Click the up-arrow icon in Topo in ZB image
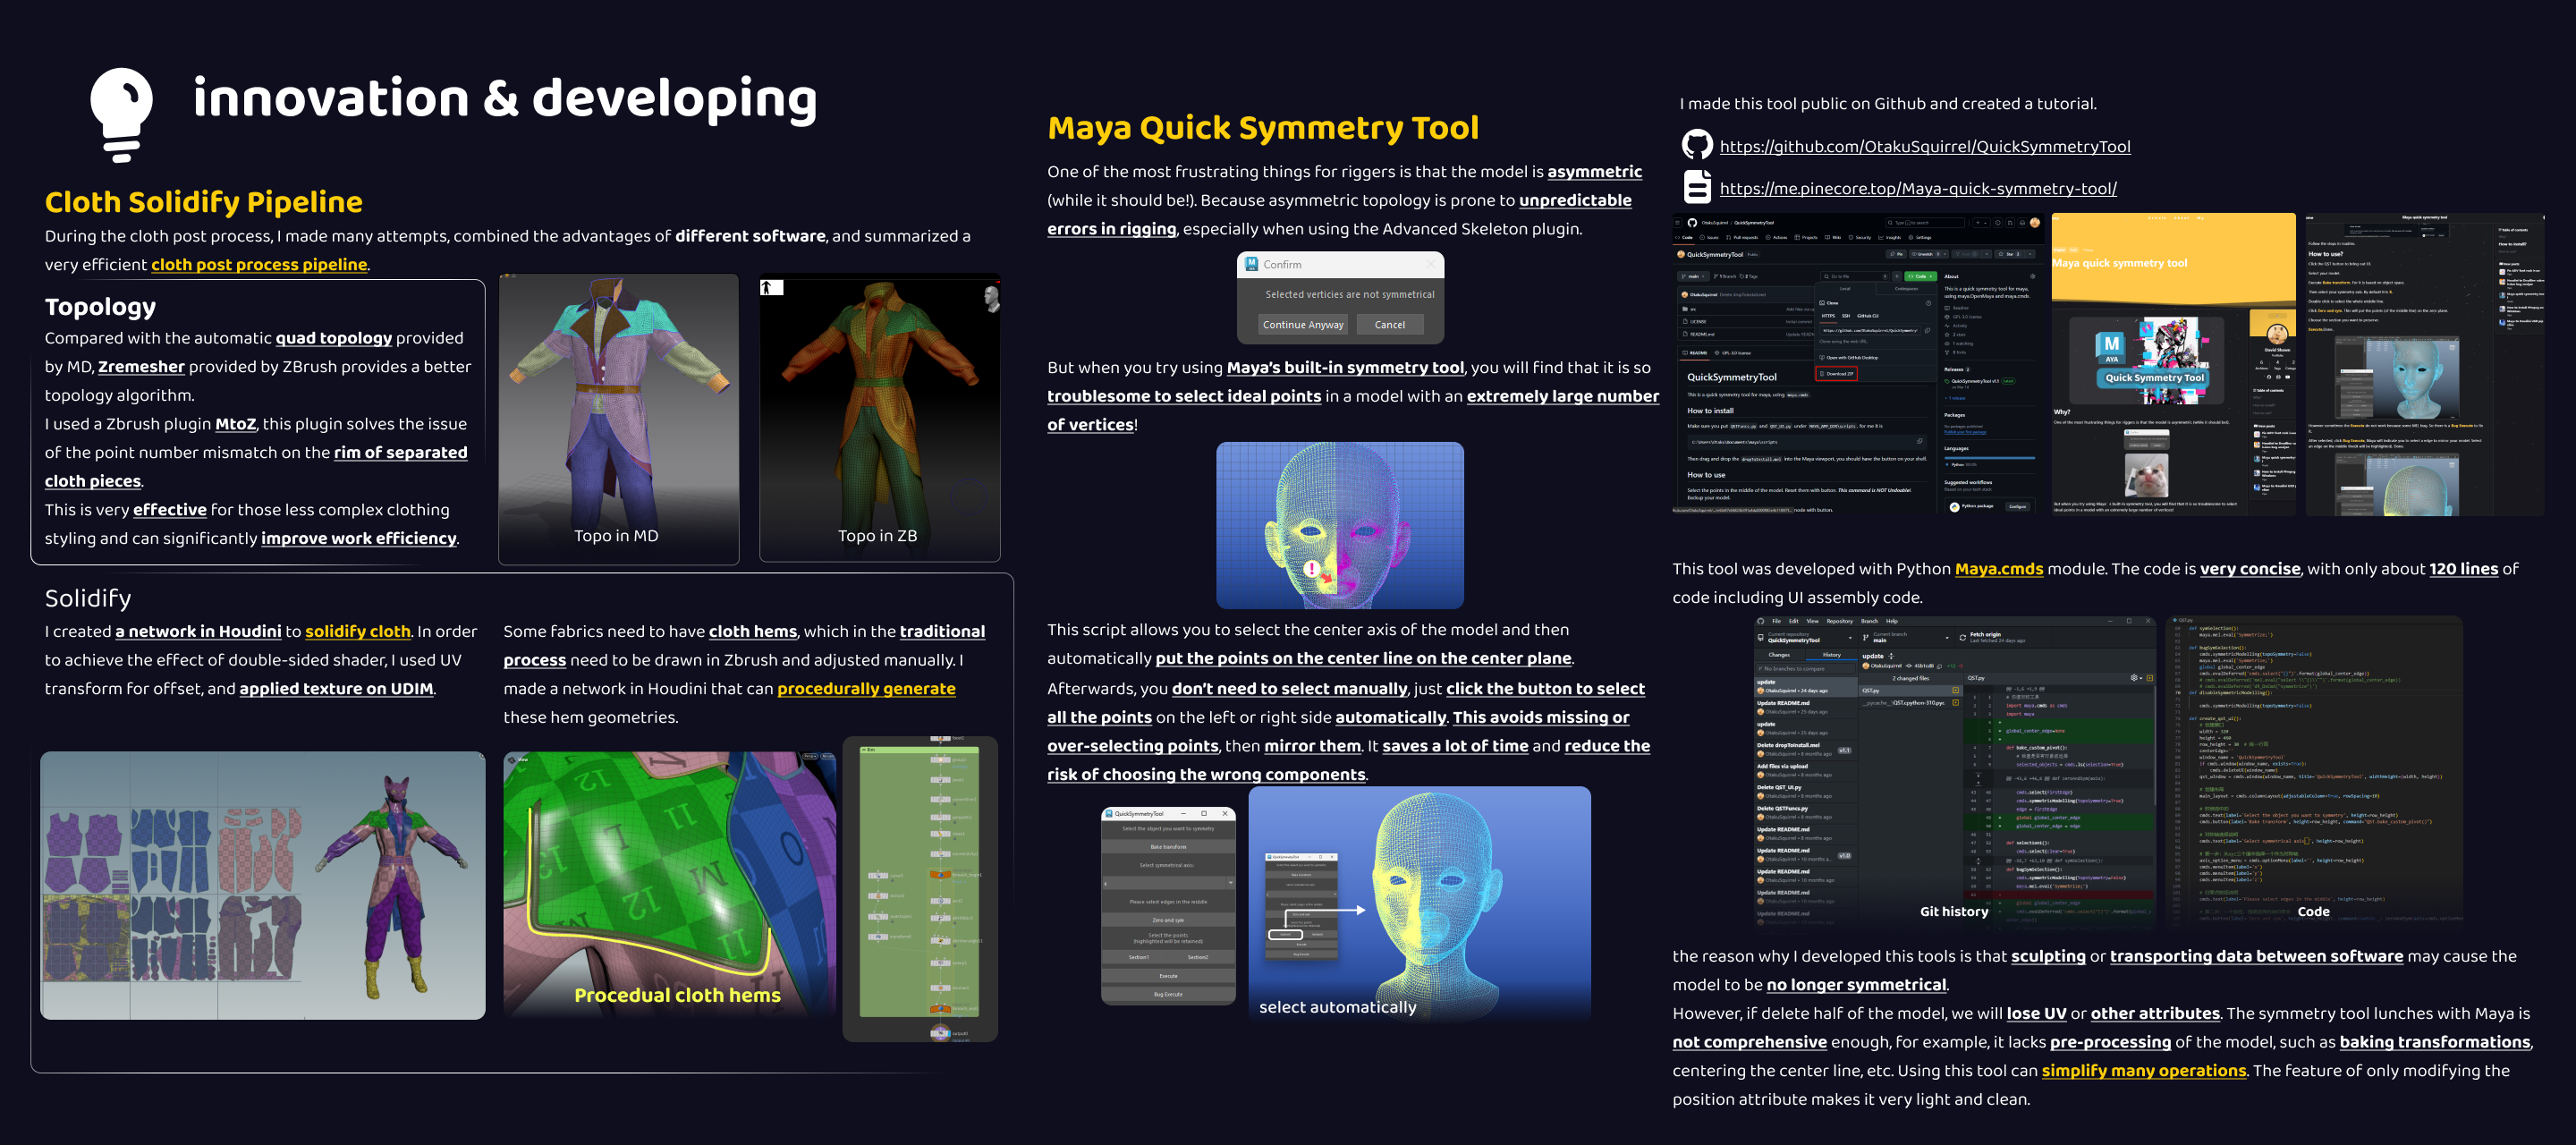The image size is (2576, 1145). point(767,288)
